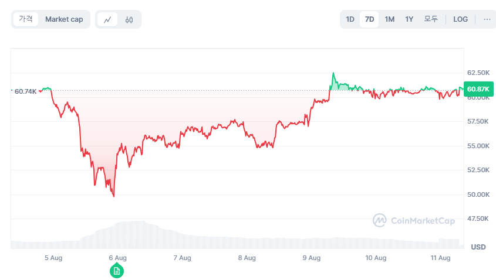The image size is (496, 280).
Task: Click the 6 Aug date label
Action: pyautogui.click(x=117, y=258)
